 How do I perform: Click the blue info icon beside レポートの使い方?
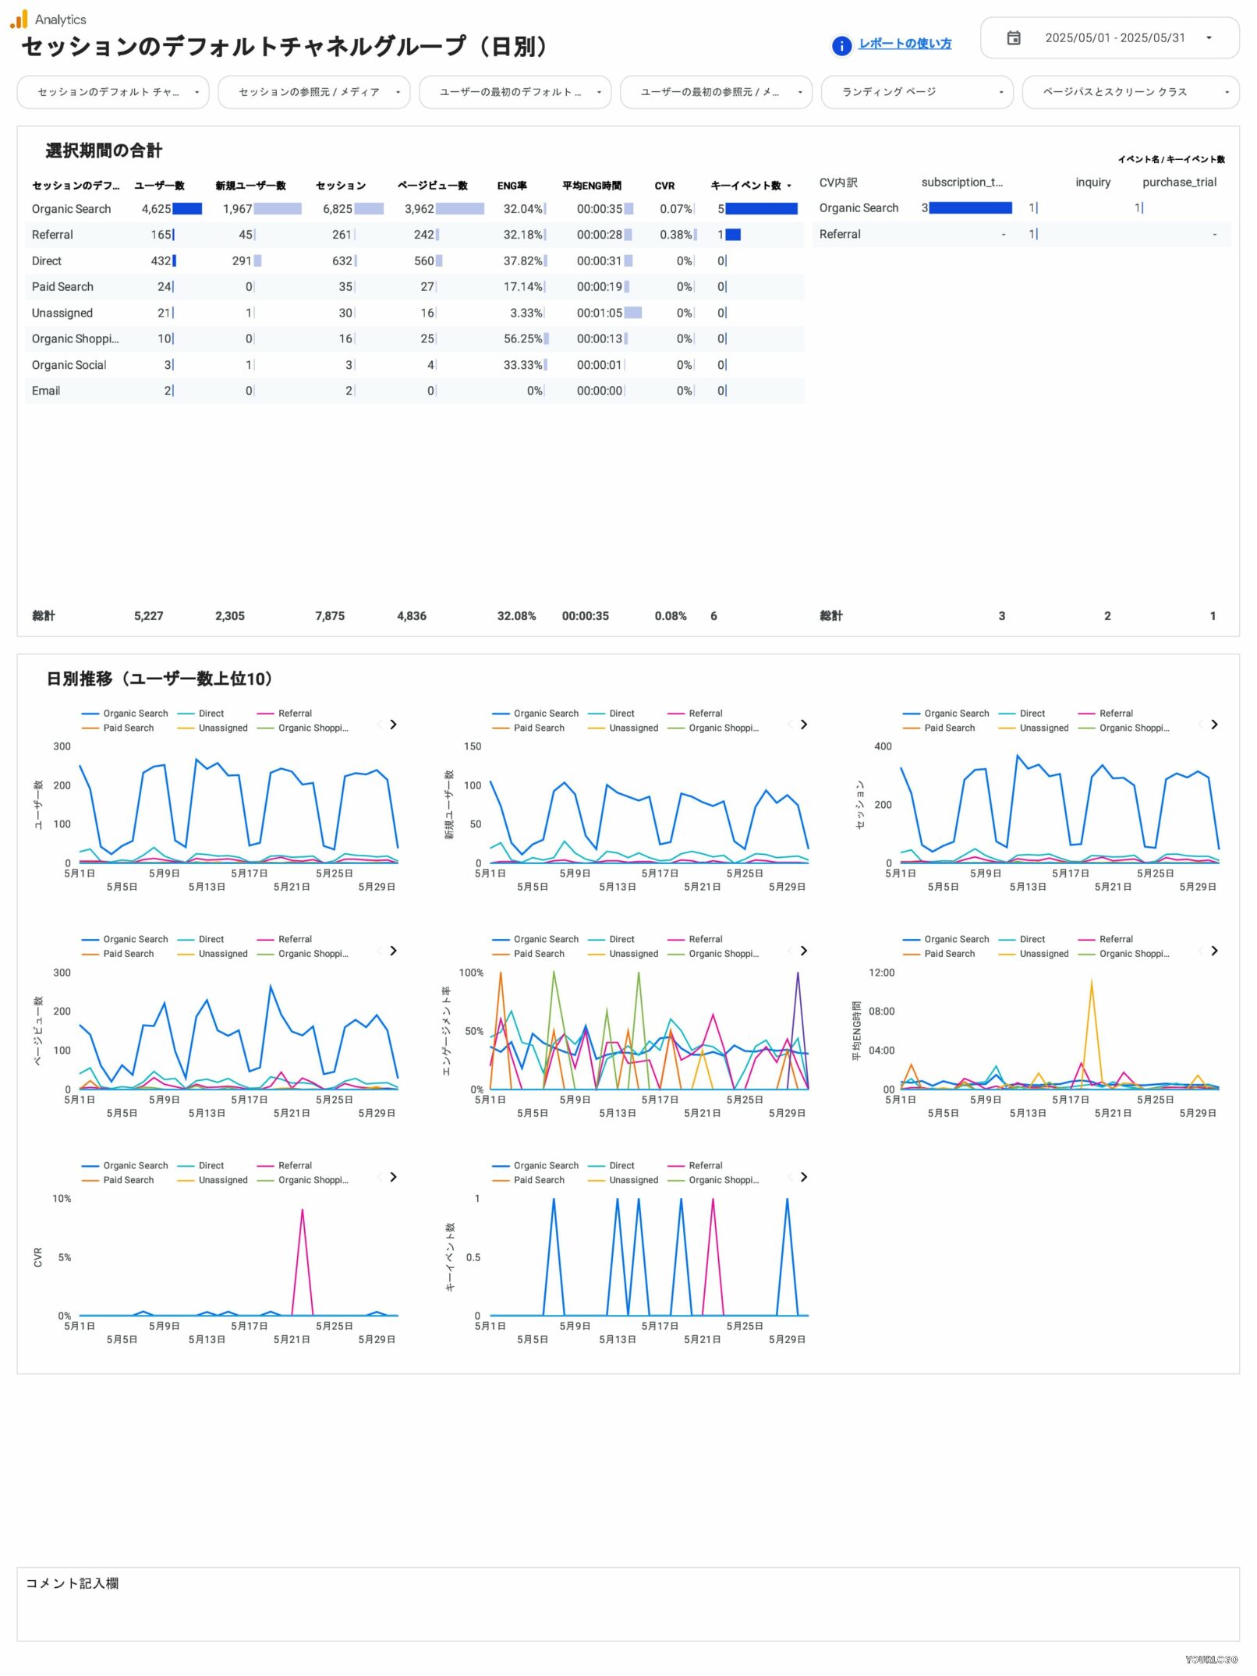point(841,46)
